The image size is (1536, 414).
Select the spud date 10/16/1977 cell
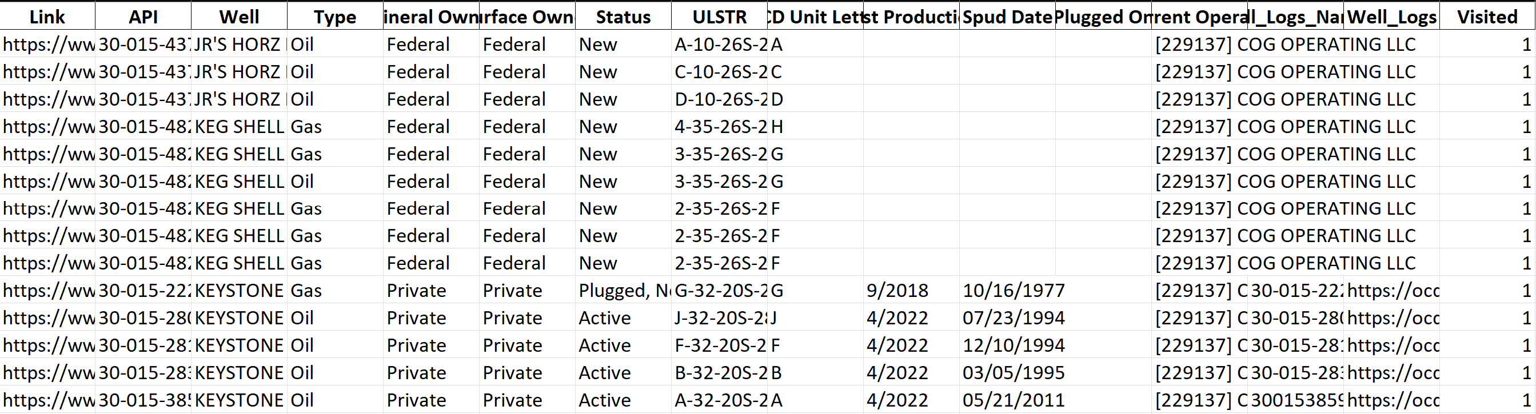point(1007,291)
